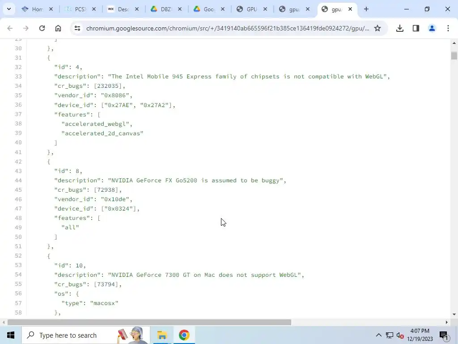458x344 pixels.
Task: Go back to the previous page
Action: click(10, 28)
